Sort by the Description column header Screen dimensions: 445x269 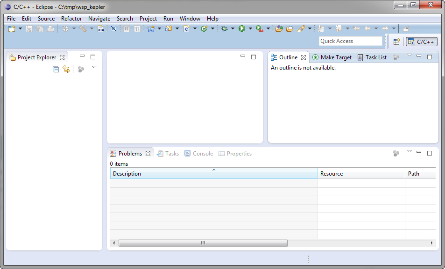pos(213,174)
